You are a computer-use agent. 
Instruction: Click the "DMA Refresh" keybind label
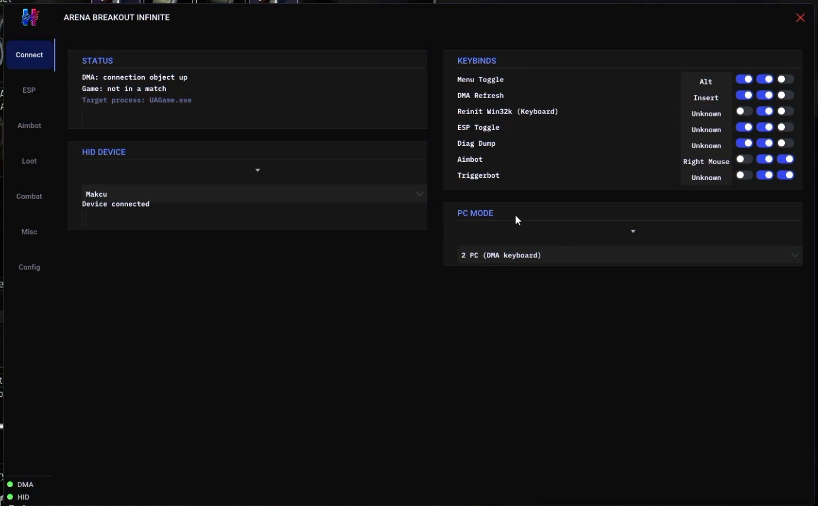(481, 95)
